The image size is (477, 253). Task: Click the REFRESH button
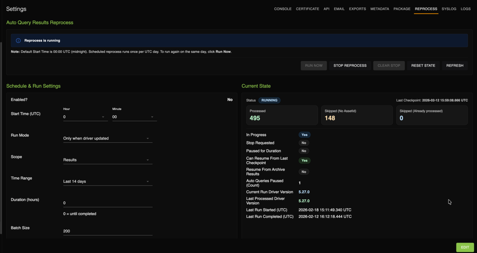(455, 66)
